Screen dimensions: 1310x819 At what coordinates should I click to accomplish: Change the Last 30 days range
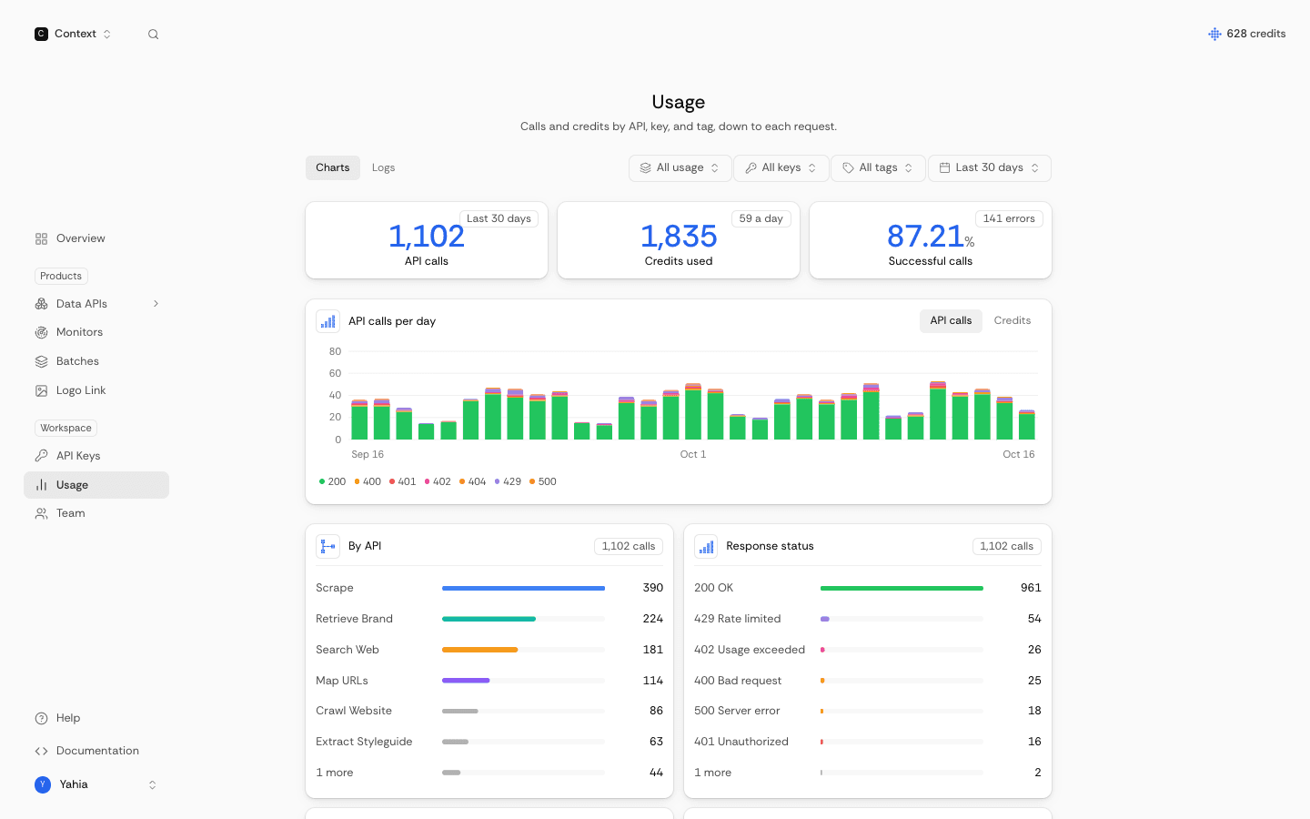(x=990, y=168)
